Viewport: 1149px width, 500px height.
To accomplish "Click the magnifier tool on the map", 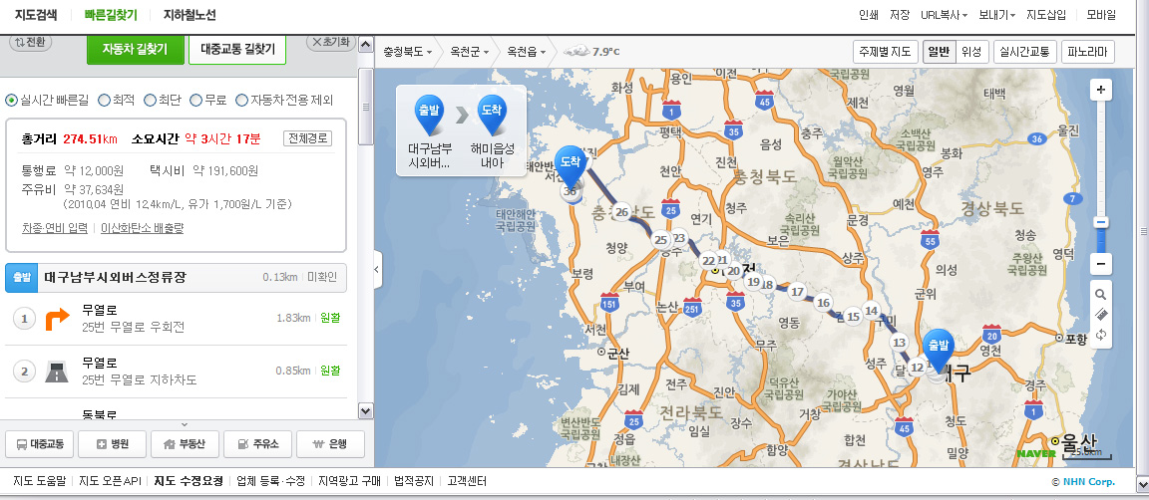I will tap(1100, 295).
